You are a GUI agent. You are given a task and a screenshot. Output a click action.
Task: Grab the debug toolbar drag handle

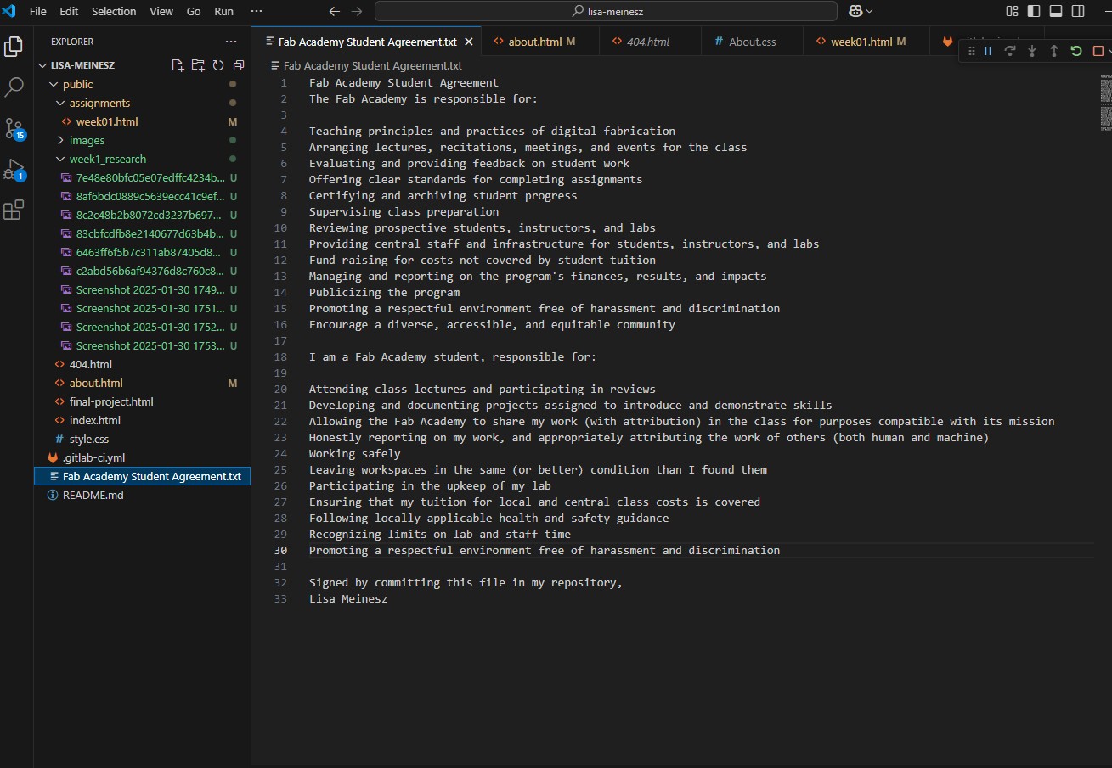972,51
